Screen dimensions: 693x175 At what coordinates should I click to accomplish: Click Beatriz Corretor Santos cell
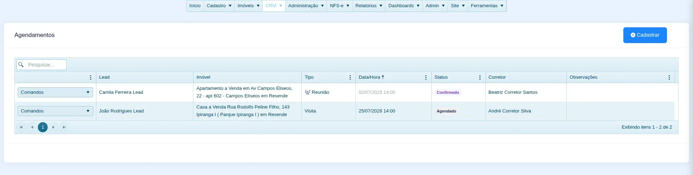pos(526,92)
